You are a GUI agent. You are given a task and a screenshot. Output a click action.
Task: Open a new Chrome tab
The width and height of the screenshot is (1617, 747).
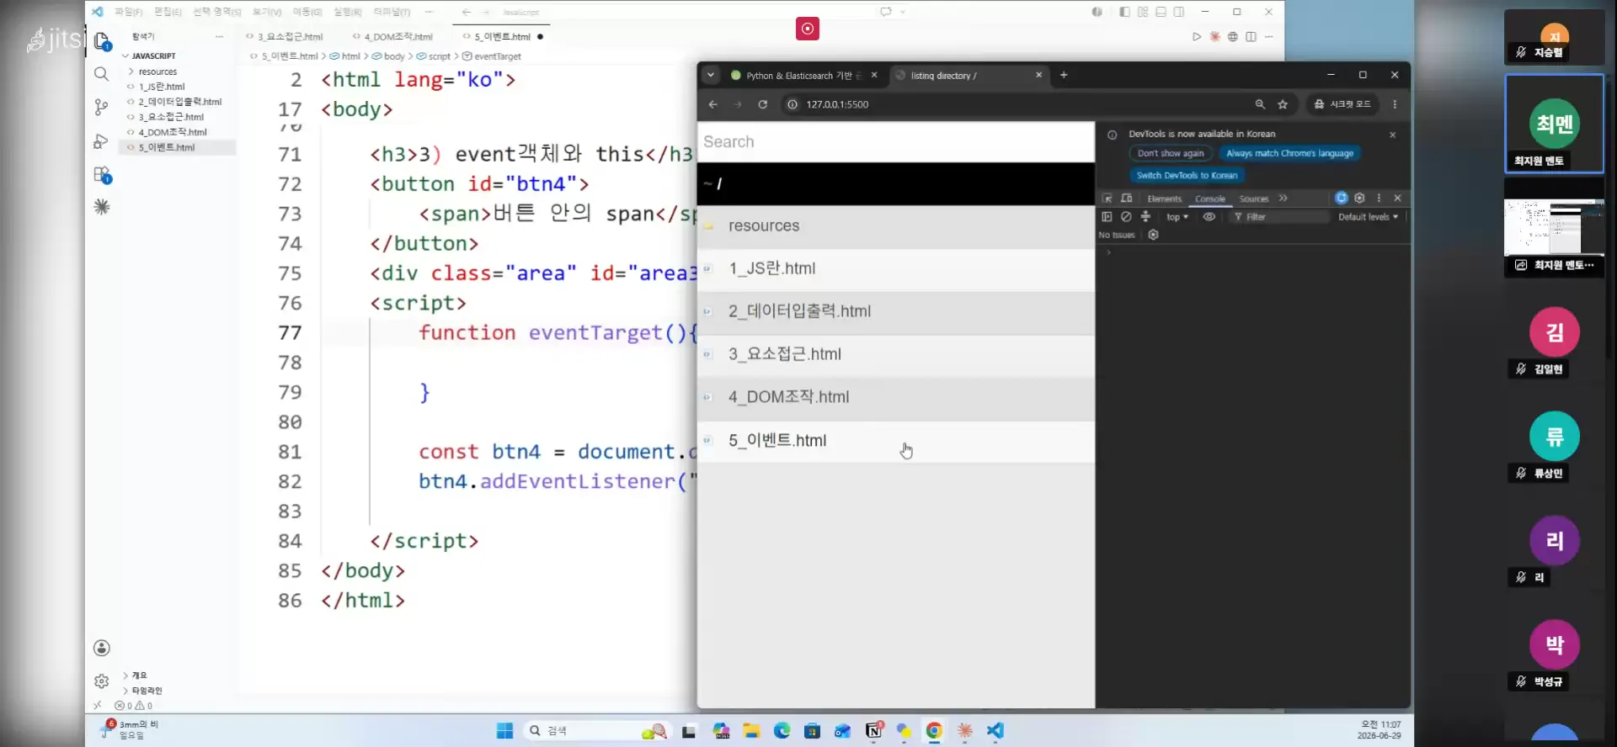(1064, 75)
